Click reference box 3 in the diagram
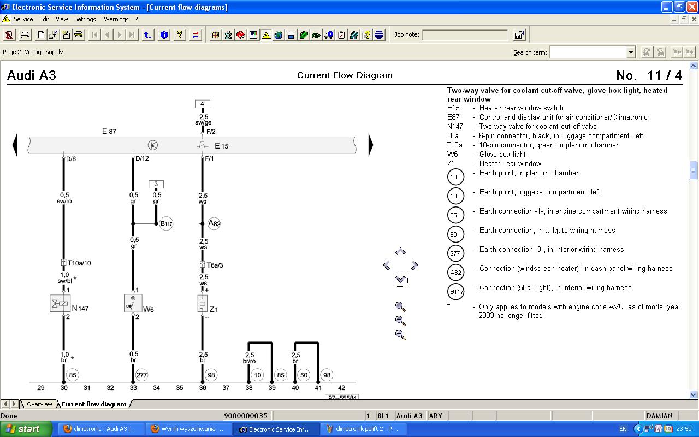The width and height of the screenshot is (699, 437). point(156,184)
